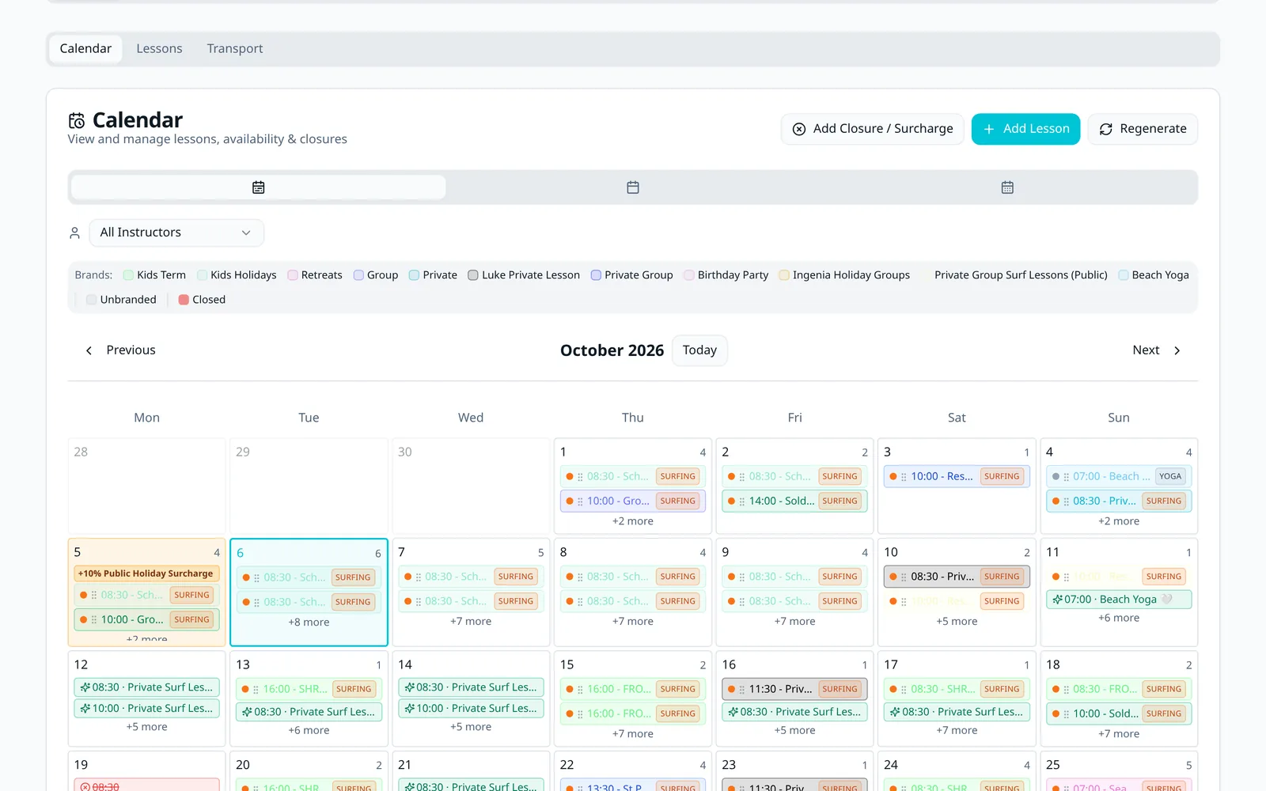This screenshot has height=791, width=1266.
Task: Switch to the blank calendar icon view
Action: click(633, 187)
